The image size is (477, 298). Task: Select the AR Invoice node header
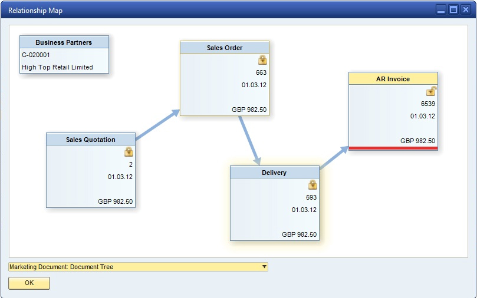coord(393,79)
